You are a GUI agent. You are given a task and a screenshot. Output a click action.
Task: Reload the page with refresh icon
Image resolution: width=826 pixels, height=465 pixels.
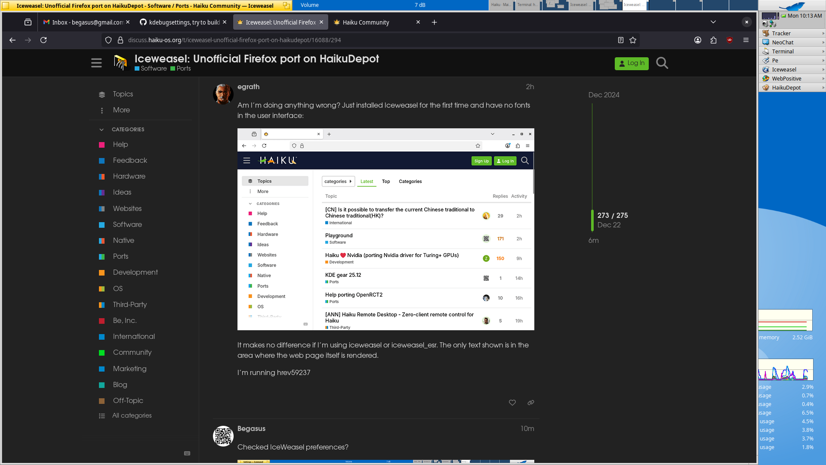click(x=43, y=40)
